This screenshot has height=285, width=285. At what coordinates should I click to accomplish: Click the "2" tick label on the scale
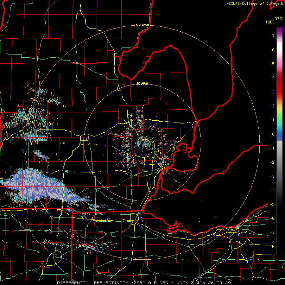[x=273, y=106]
